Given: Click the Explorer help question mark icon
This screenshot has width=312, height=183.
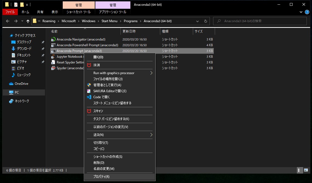Looking at the screenshot, I should 307,12.
